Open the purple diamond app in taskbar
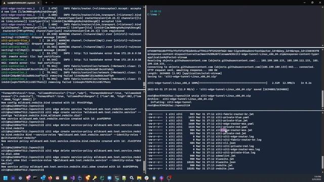The image size is (324, 182). (x=161, y=178)
